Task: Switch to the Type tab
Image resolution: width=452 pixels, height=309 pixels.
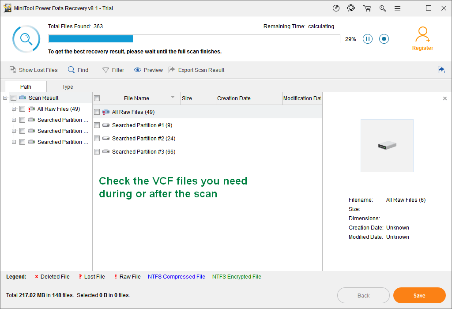Action: coord(68,87)
